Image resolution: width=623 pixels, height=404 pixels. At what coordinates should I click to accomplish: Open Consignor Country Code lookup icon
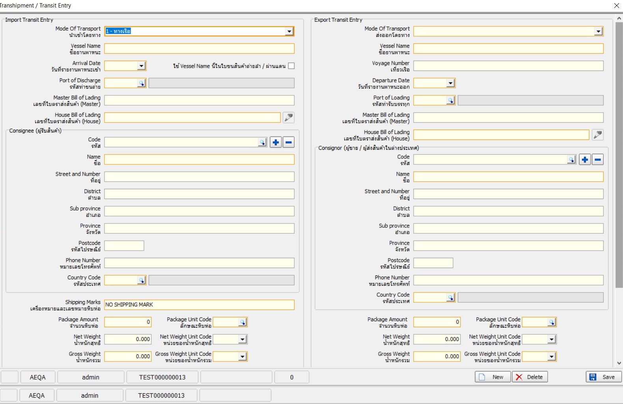450,298
